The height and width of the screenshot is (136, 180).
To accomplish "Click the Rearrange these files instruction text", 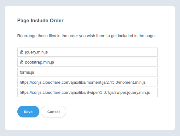I will point(86,36).
